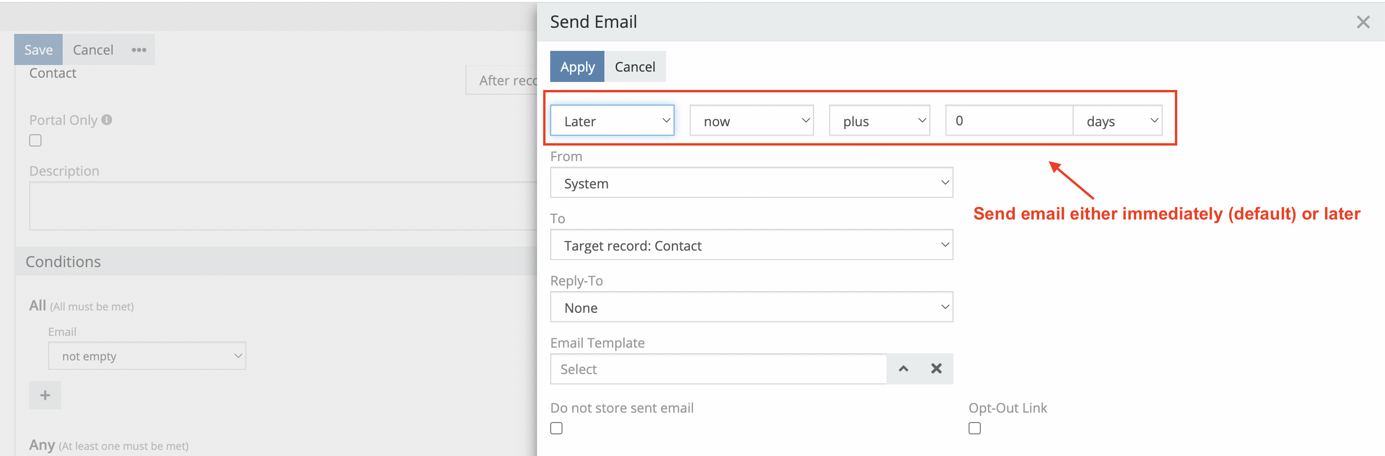Open the To dropdown showing Target record: Contact
This screenshot has width=1385, height=456.
point(752,244)
